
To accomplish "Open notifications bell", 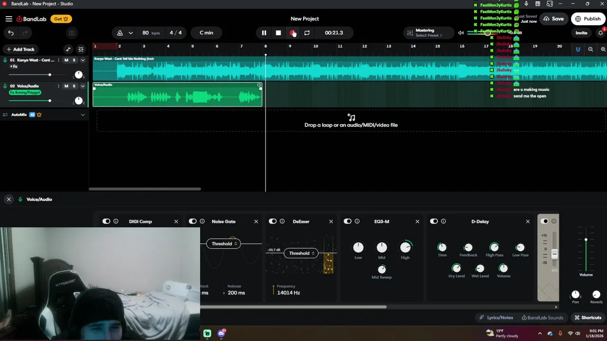I will click(600, 33).
